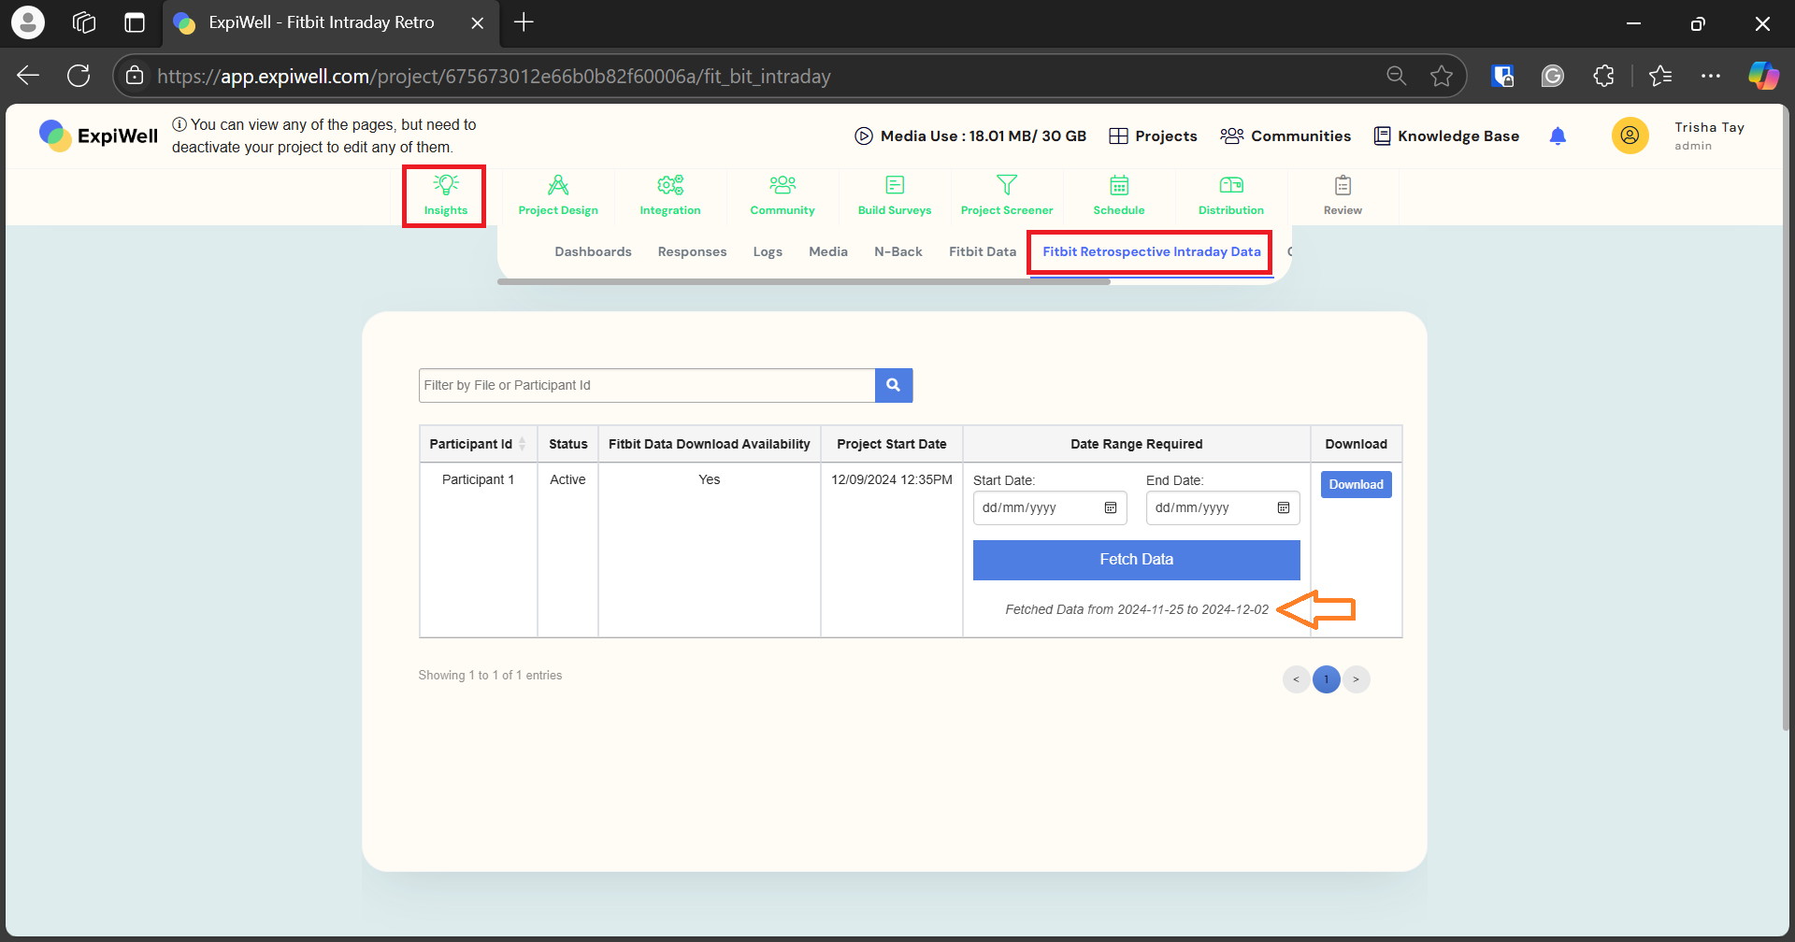The height and width of the screenshot is (942, 1795).
Task: Open the Insights section icon
Action: pos(446,186)
